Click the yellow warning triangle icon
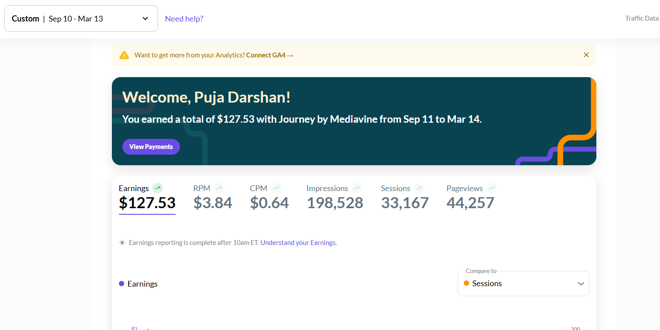The height and width of the screenshot is (330, 660). click(124, 55)
